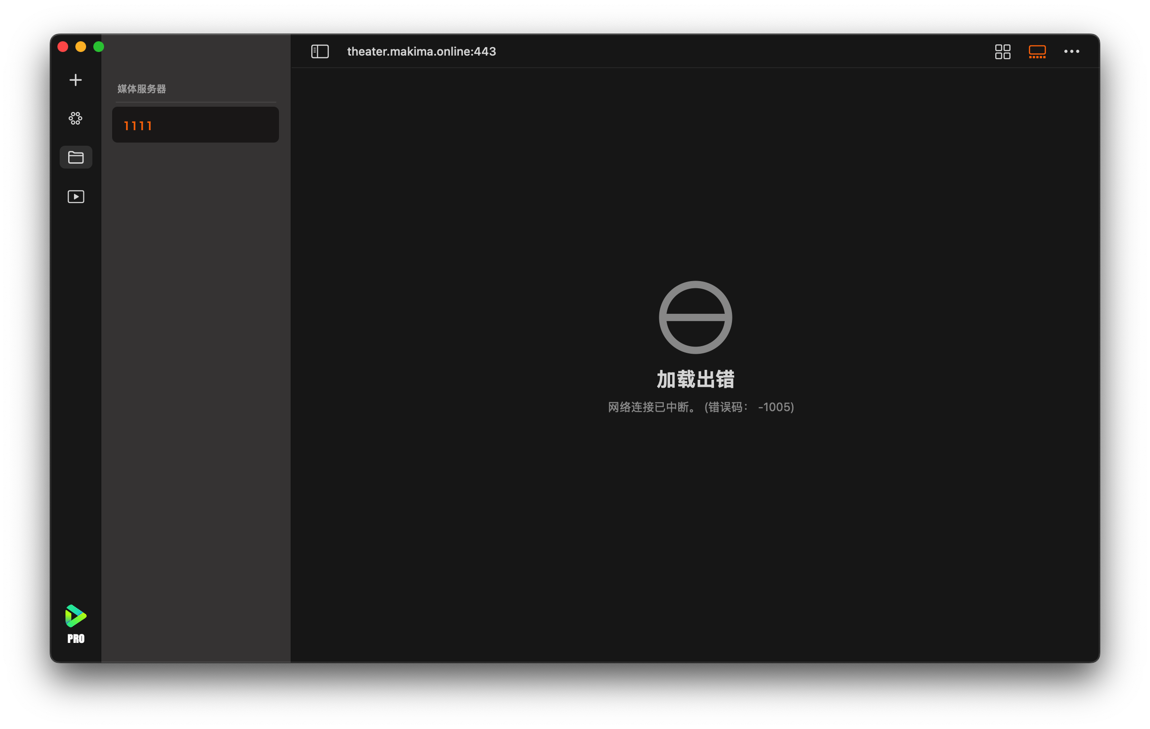Viewport: 1150px width, 729px height.
Task: Open the three-dot more options menu
Action: pos(1071,52)
